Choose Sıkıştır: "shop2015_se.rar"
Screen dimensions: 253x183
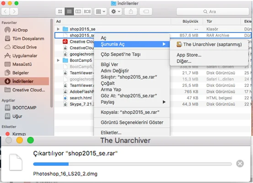point(132,77)
